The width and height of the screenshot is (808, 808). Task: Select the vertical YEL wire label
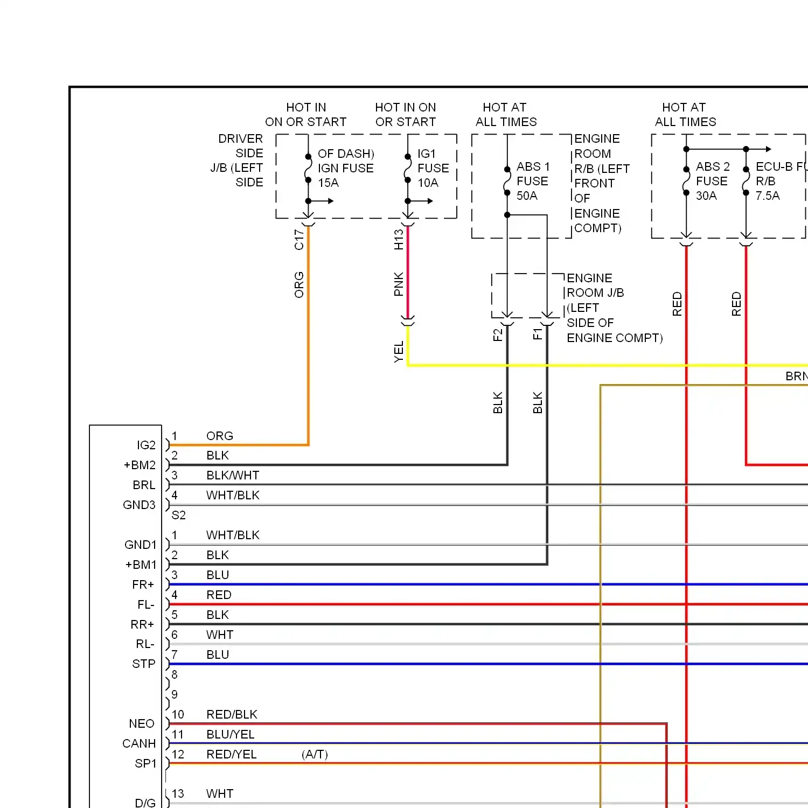(x=399, y=352)
